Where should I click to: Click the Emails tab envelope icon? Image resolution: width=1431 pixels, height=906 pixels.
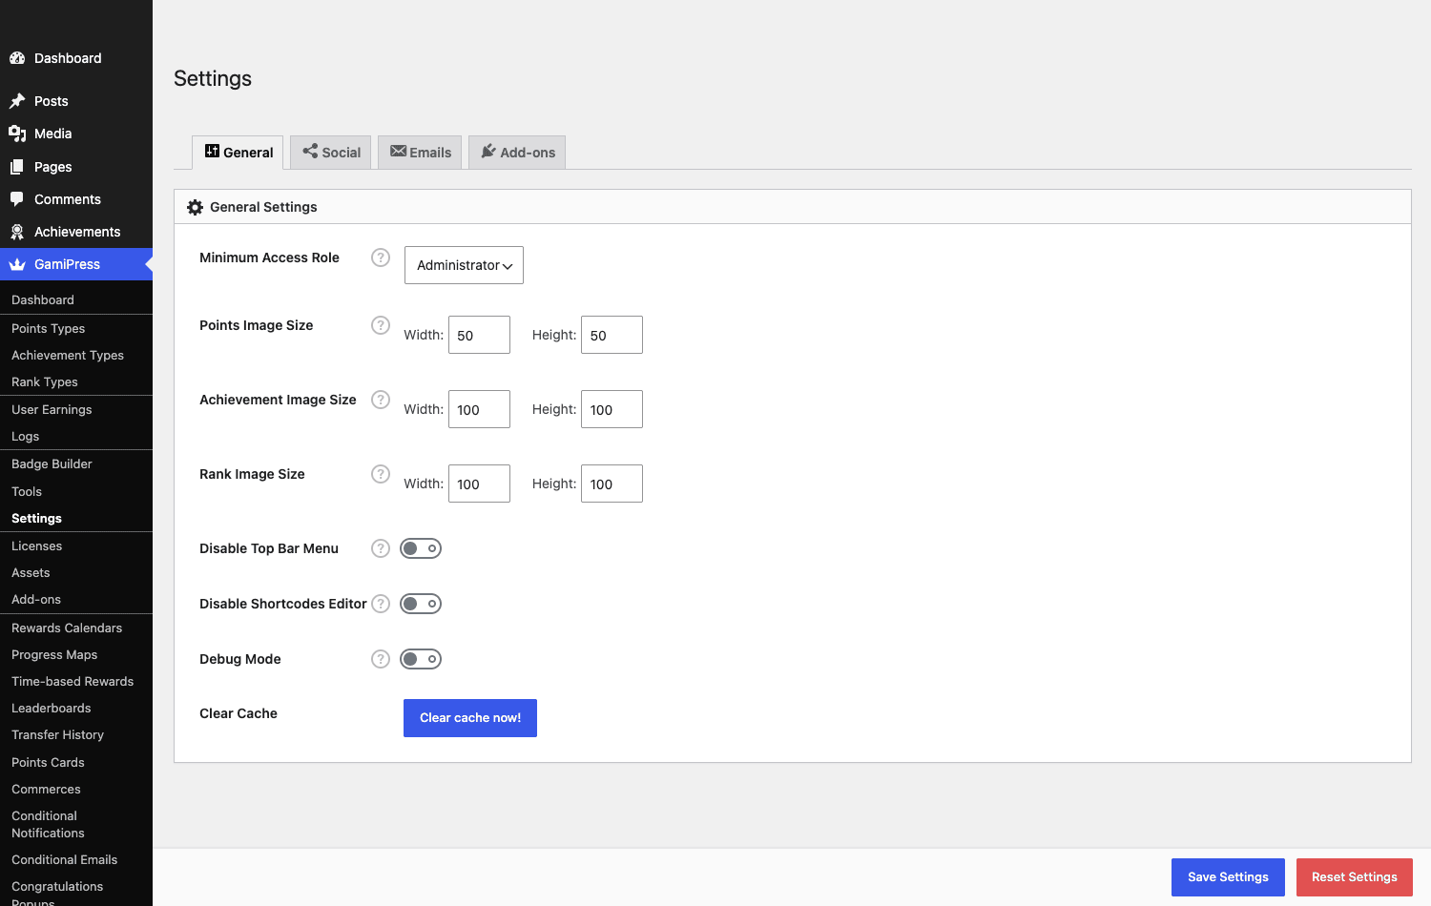point(399,151)
